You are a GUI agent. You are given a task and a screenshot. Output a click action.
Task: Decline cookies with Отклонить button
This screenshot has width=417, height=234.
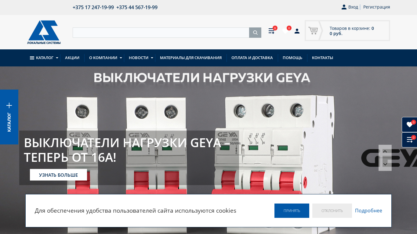pyautogui.click(x=332, y=211)
